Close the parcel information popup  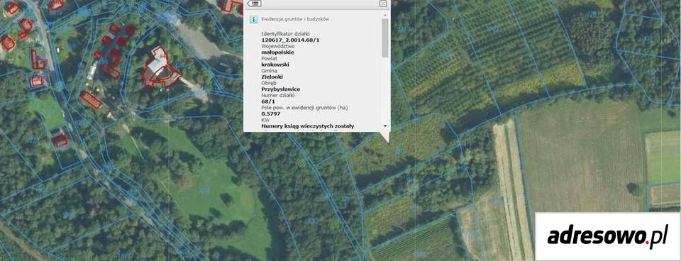pos(382,3)
